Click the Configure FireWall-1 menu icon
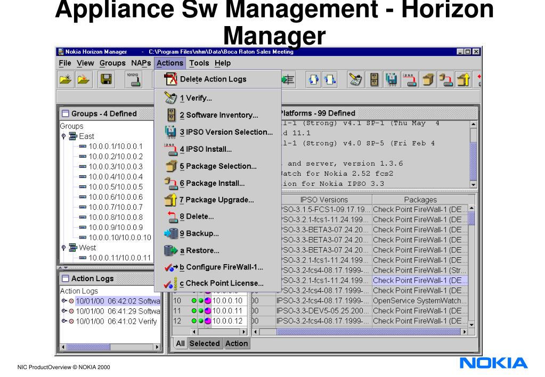 (x=170, y=267)
